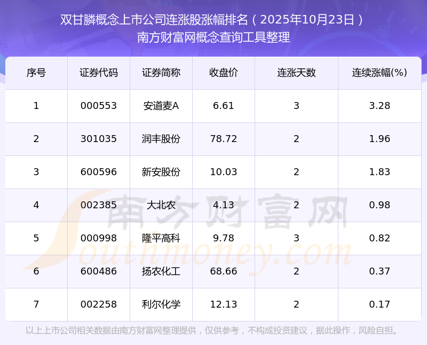Screen dimensions: 427x345
Task: Click stock code 301035
Action: 99,139
